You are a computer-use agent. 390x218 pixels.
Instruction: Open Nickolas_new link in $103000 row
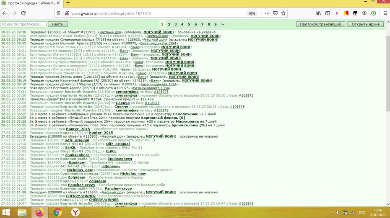coord(80,170)
